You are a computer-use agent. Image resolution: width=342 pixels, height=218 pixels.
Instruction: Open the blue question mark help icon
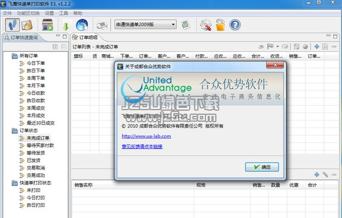[235, 25]
